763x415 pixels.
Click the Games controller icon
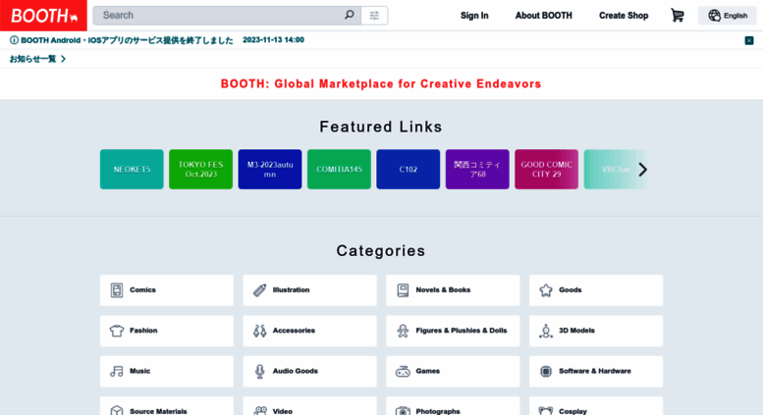coord(403,371)
